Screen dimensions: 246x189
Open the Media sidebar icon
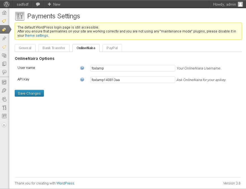click(x=4, y=55)
